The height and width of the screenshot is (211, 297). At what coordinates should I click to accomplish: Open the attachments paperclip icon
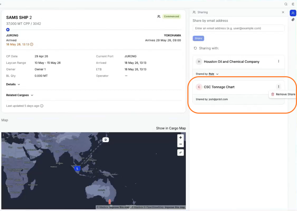[293, 20]
